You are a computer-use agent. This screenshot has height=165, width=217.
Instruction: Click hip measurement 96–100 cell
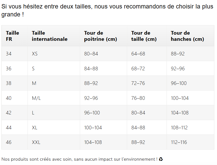click(x=179, y=83)
